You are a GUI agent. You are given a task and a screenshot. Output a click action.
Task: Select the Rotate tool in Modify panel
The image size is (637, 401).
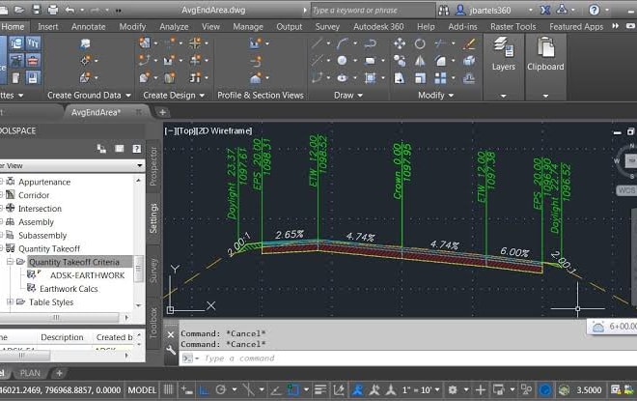point(420,43)
